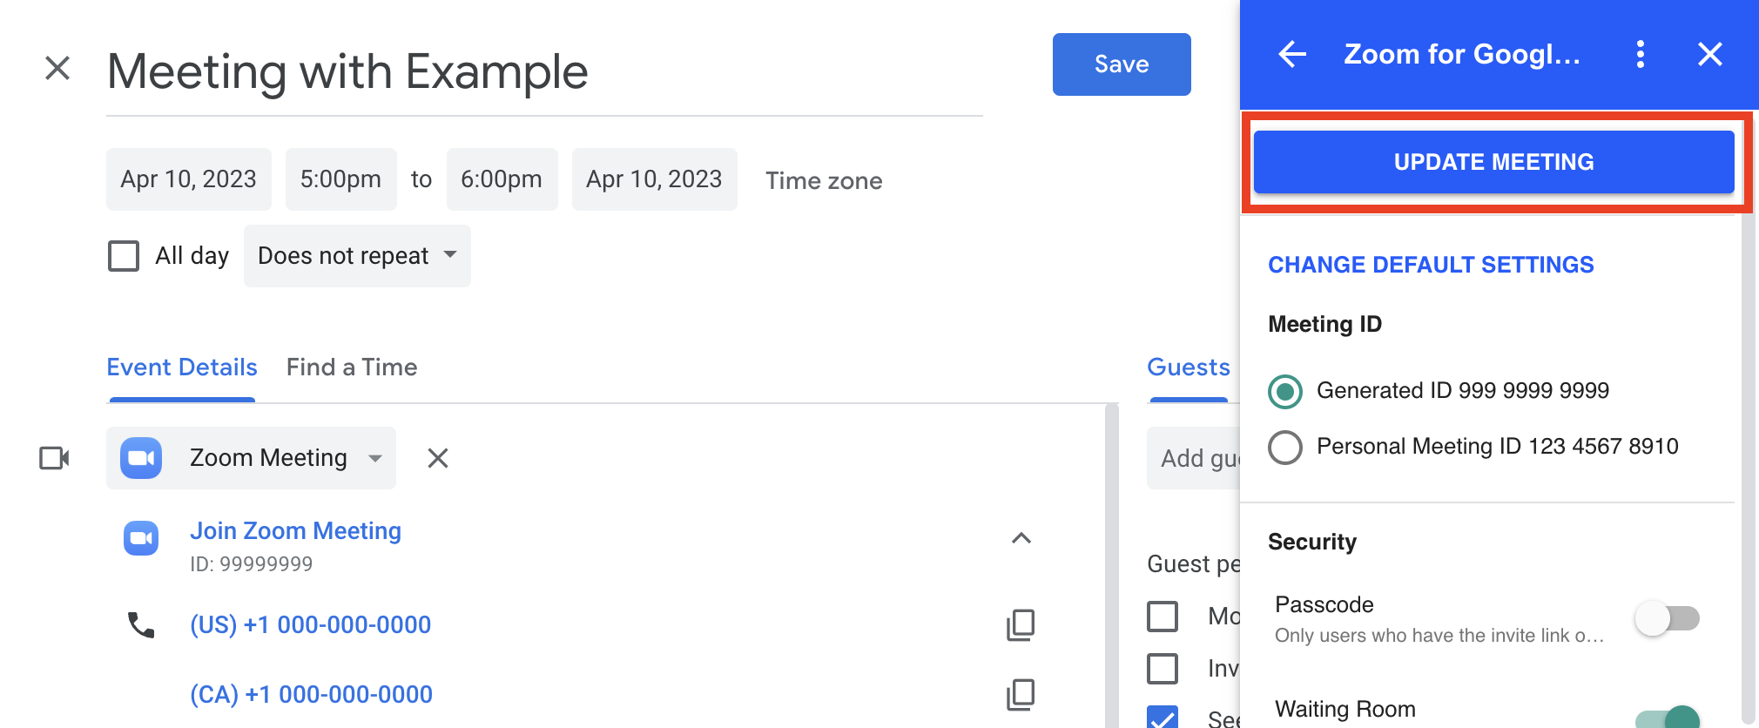Select the Generated ID radio option
The image size is (1759, 728).
1285,391
